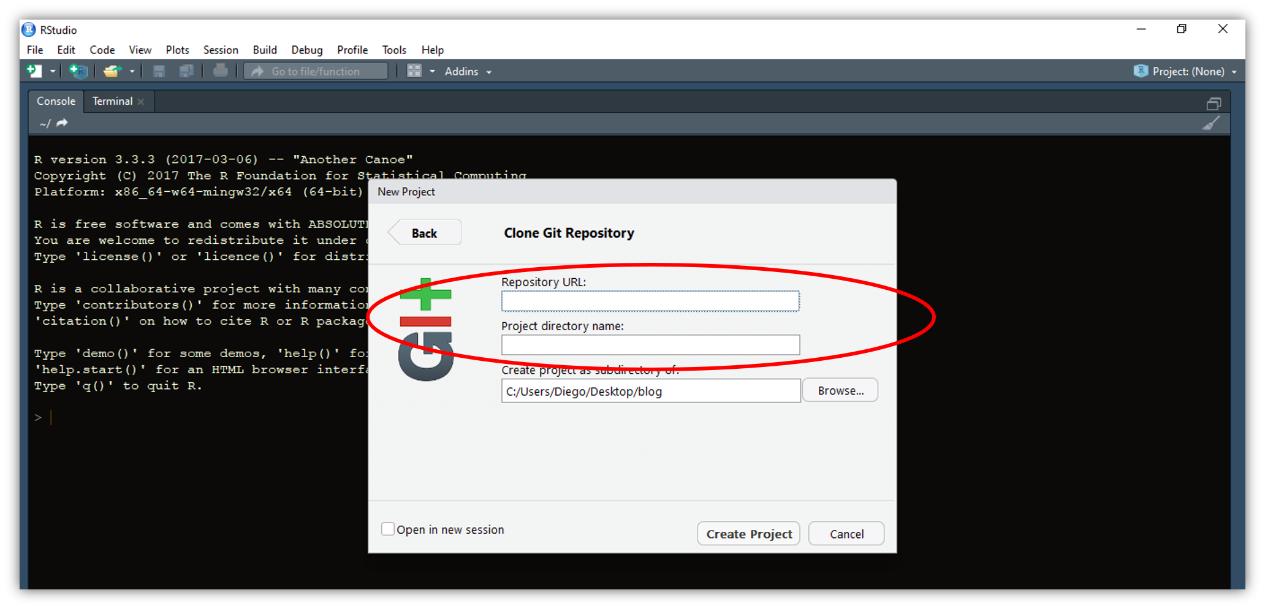Screen dimensions: 1265x609
Task: Click the Print icon in toolbar
Action: coord(221,71)
